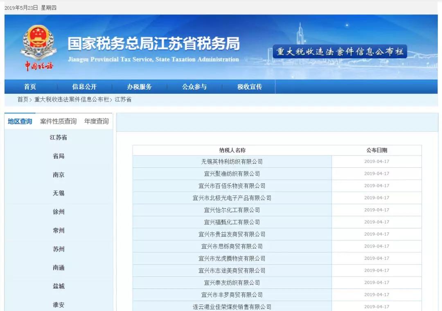The height and width of the screenshot is (311, 442).
Task: Click the date for 宜兴市志途美商贸有限公司
Action: [x=377, y=270]
